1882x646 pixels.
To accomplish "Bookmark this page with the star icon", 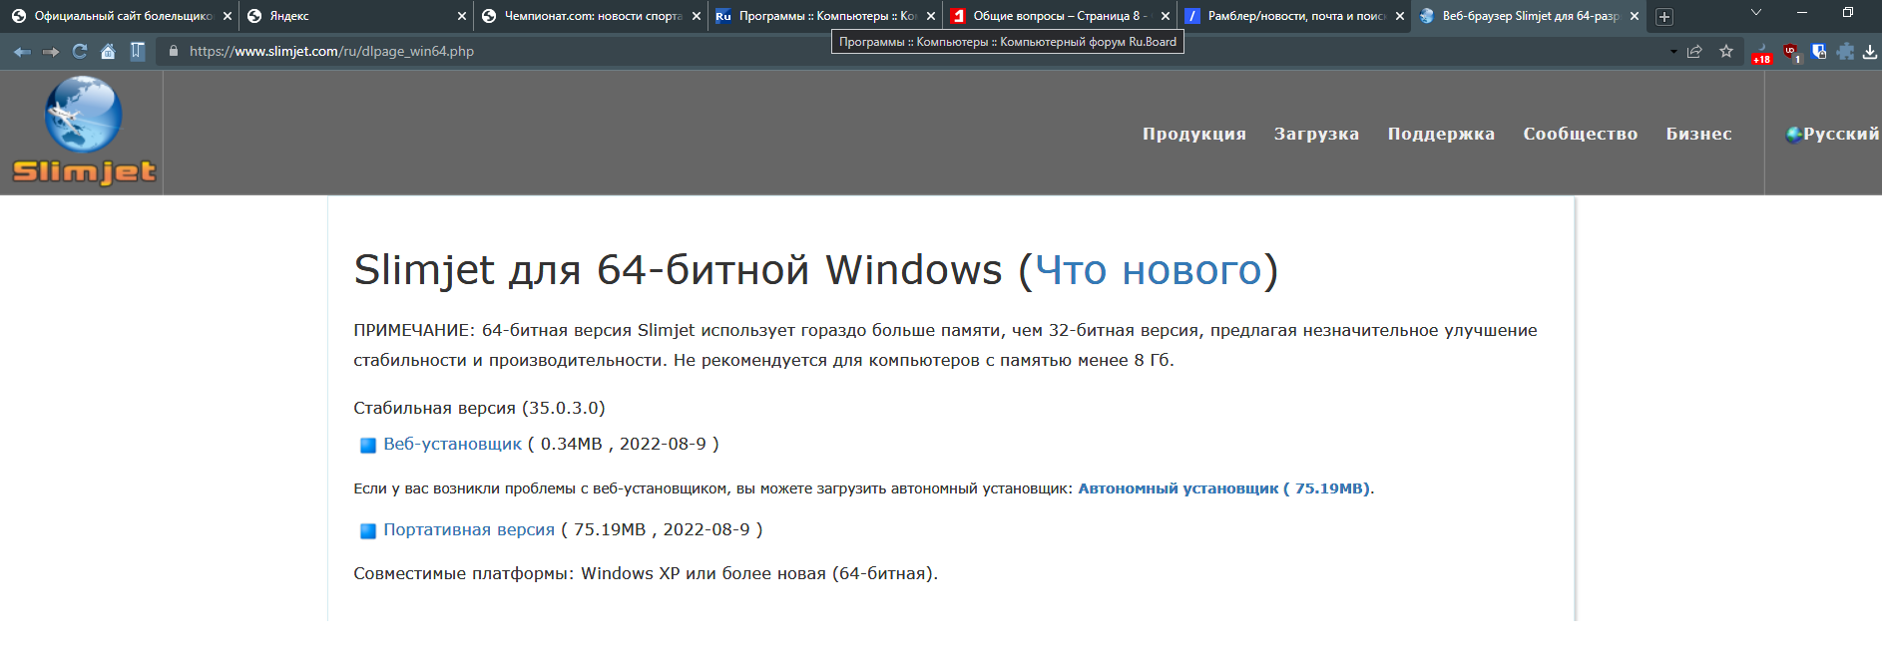I will pyautogui.click(x=1726, y=52).
